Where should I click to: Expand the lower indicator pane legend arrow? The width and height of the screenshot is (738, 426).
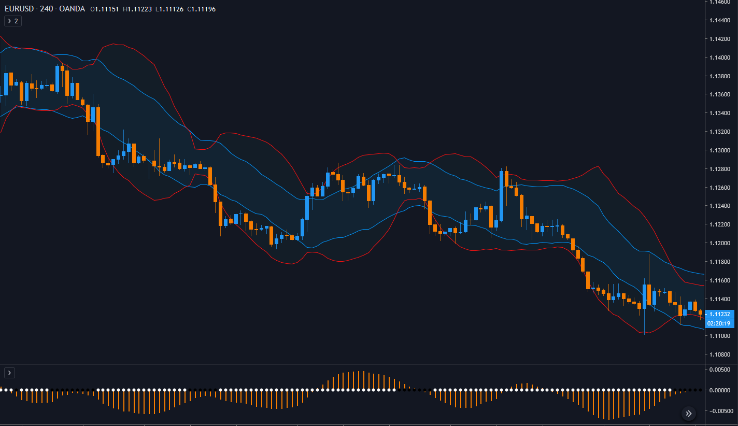9,373
